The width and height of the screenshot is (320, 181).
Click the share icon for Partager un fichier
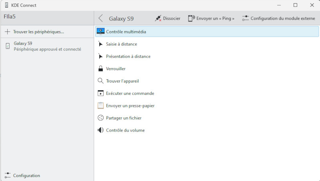point(101,118)
